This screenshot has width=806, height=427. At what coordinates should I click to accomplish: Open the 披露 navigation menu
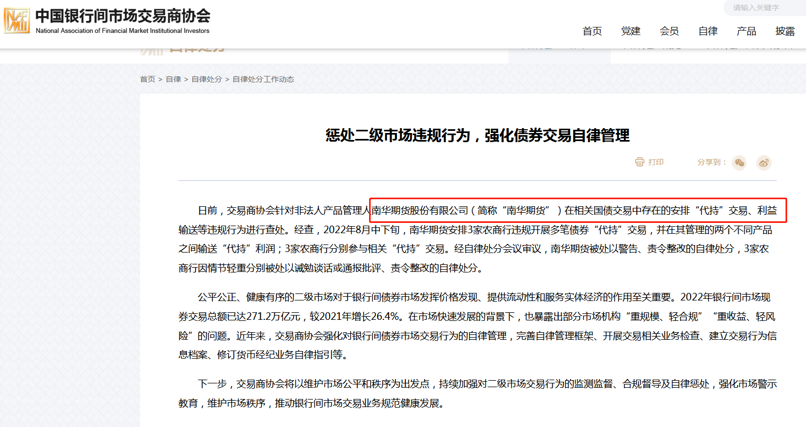pyautogui.click(x=785, y=31)
